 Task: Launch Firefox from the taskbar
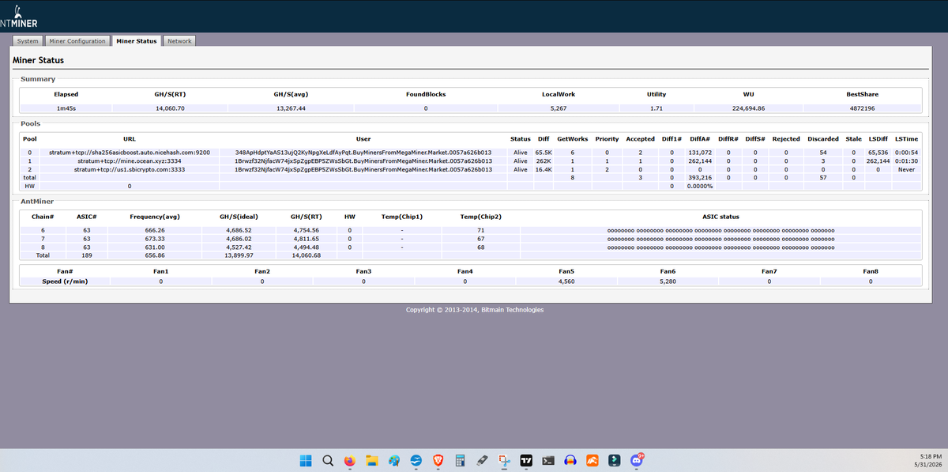coord(350,460)
